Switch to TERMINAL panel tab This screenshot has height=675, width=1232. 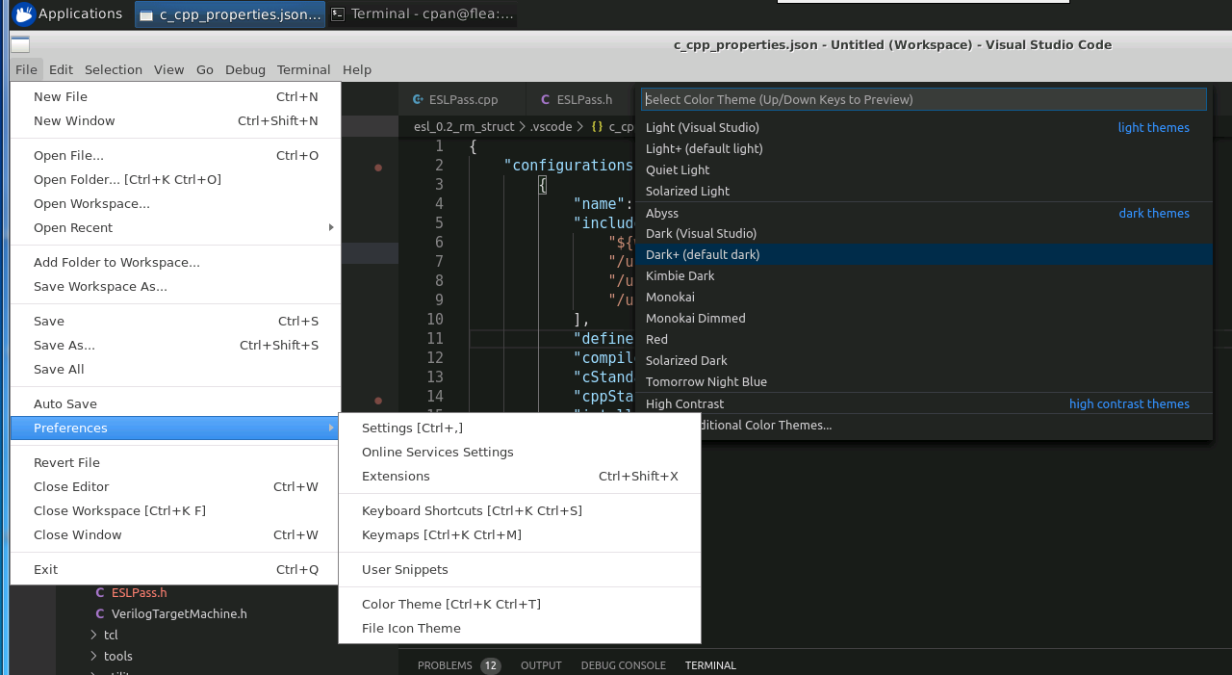tap(710, 665)
